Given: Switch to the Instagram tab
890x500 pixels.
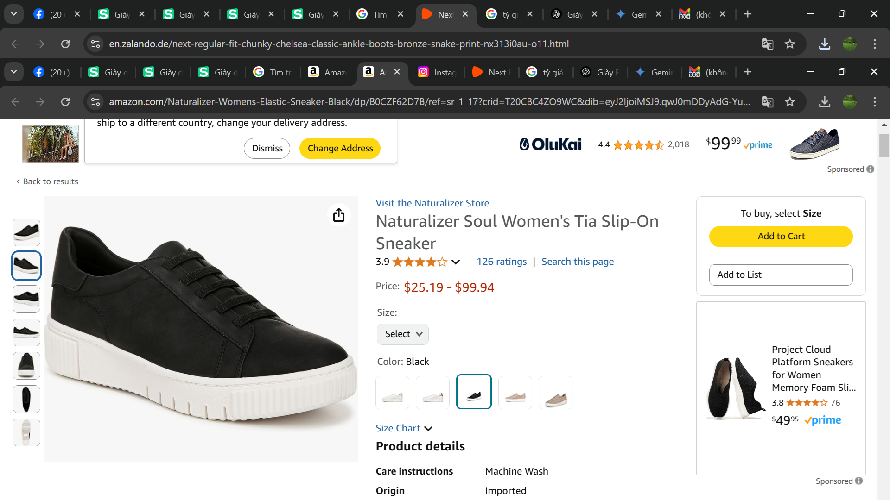Looking at the screenshot, I should (x=438, y=72).
